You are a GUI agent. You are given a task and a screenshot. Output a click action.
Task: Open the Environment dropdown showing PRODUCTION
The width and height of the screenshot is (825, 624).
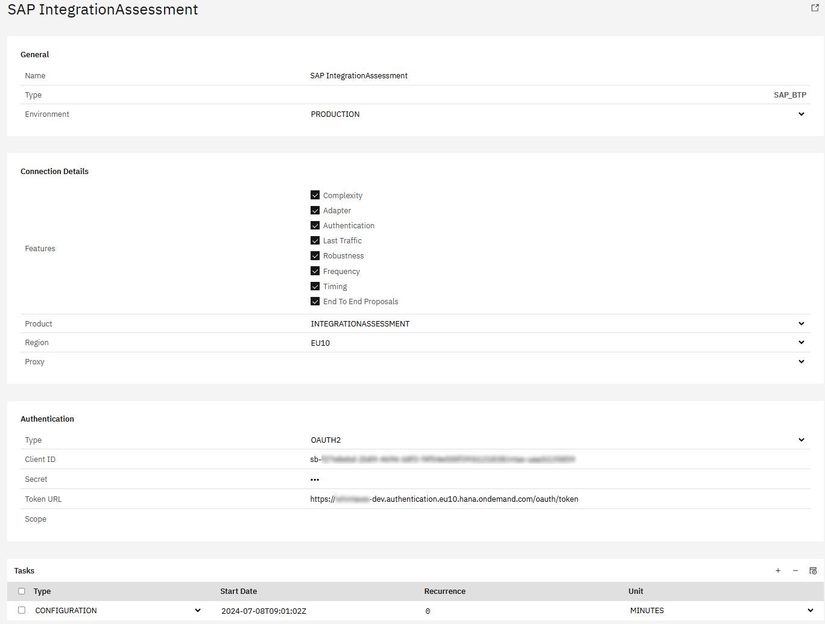coord(801,114)
